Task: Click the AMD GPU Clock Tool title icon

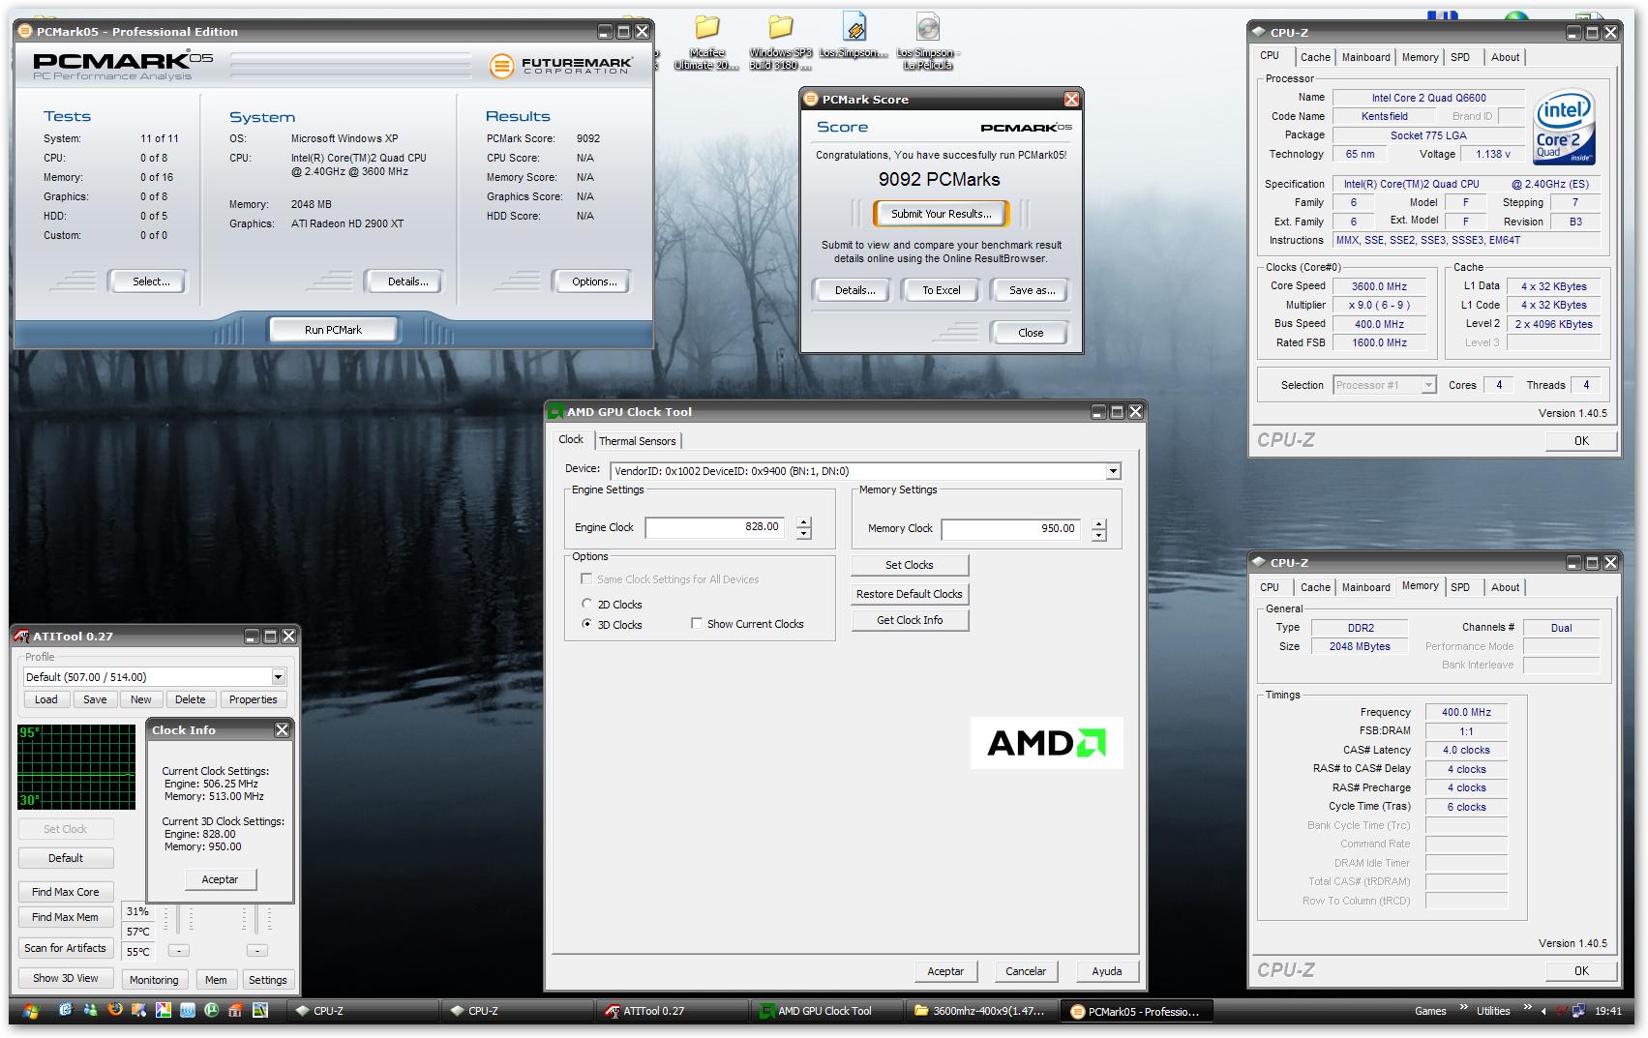Action: tap(555, 411)
